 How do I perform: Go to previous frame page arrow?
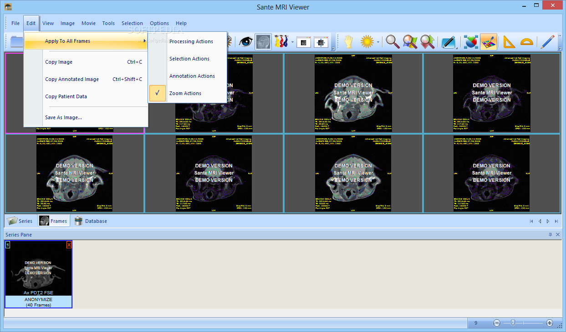click(x=540, y=221)
